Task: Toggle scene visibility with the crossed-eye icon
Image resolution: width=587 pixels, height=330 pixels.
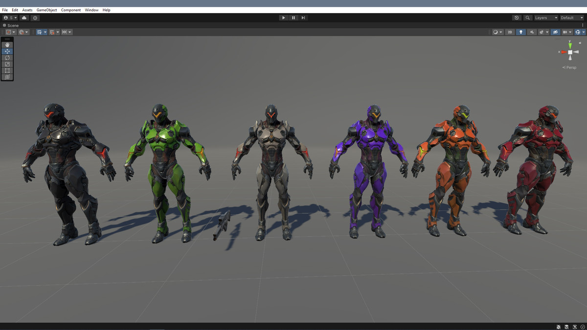Action: [556, 32]
